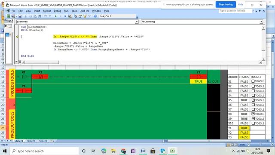Run the macro with the play icon

pos(56,16)
